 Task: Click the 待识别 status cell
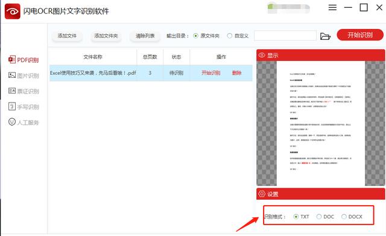(176, 73)
